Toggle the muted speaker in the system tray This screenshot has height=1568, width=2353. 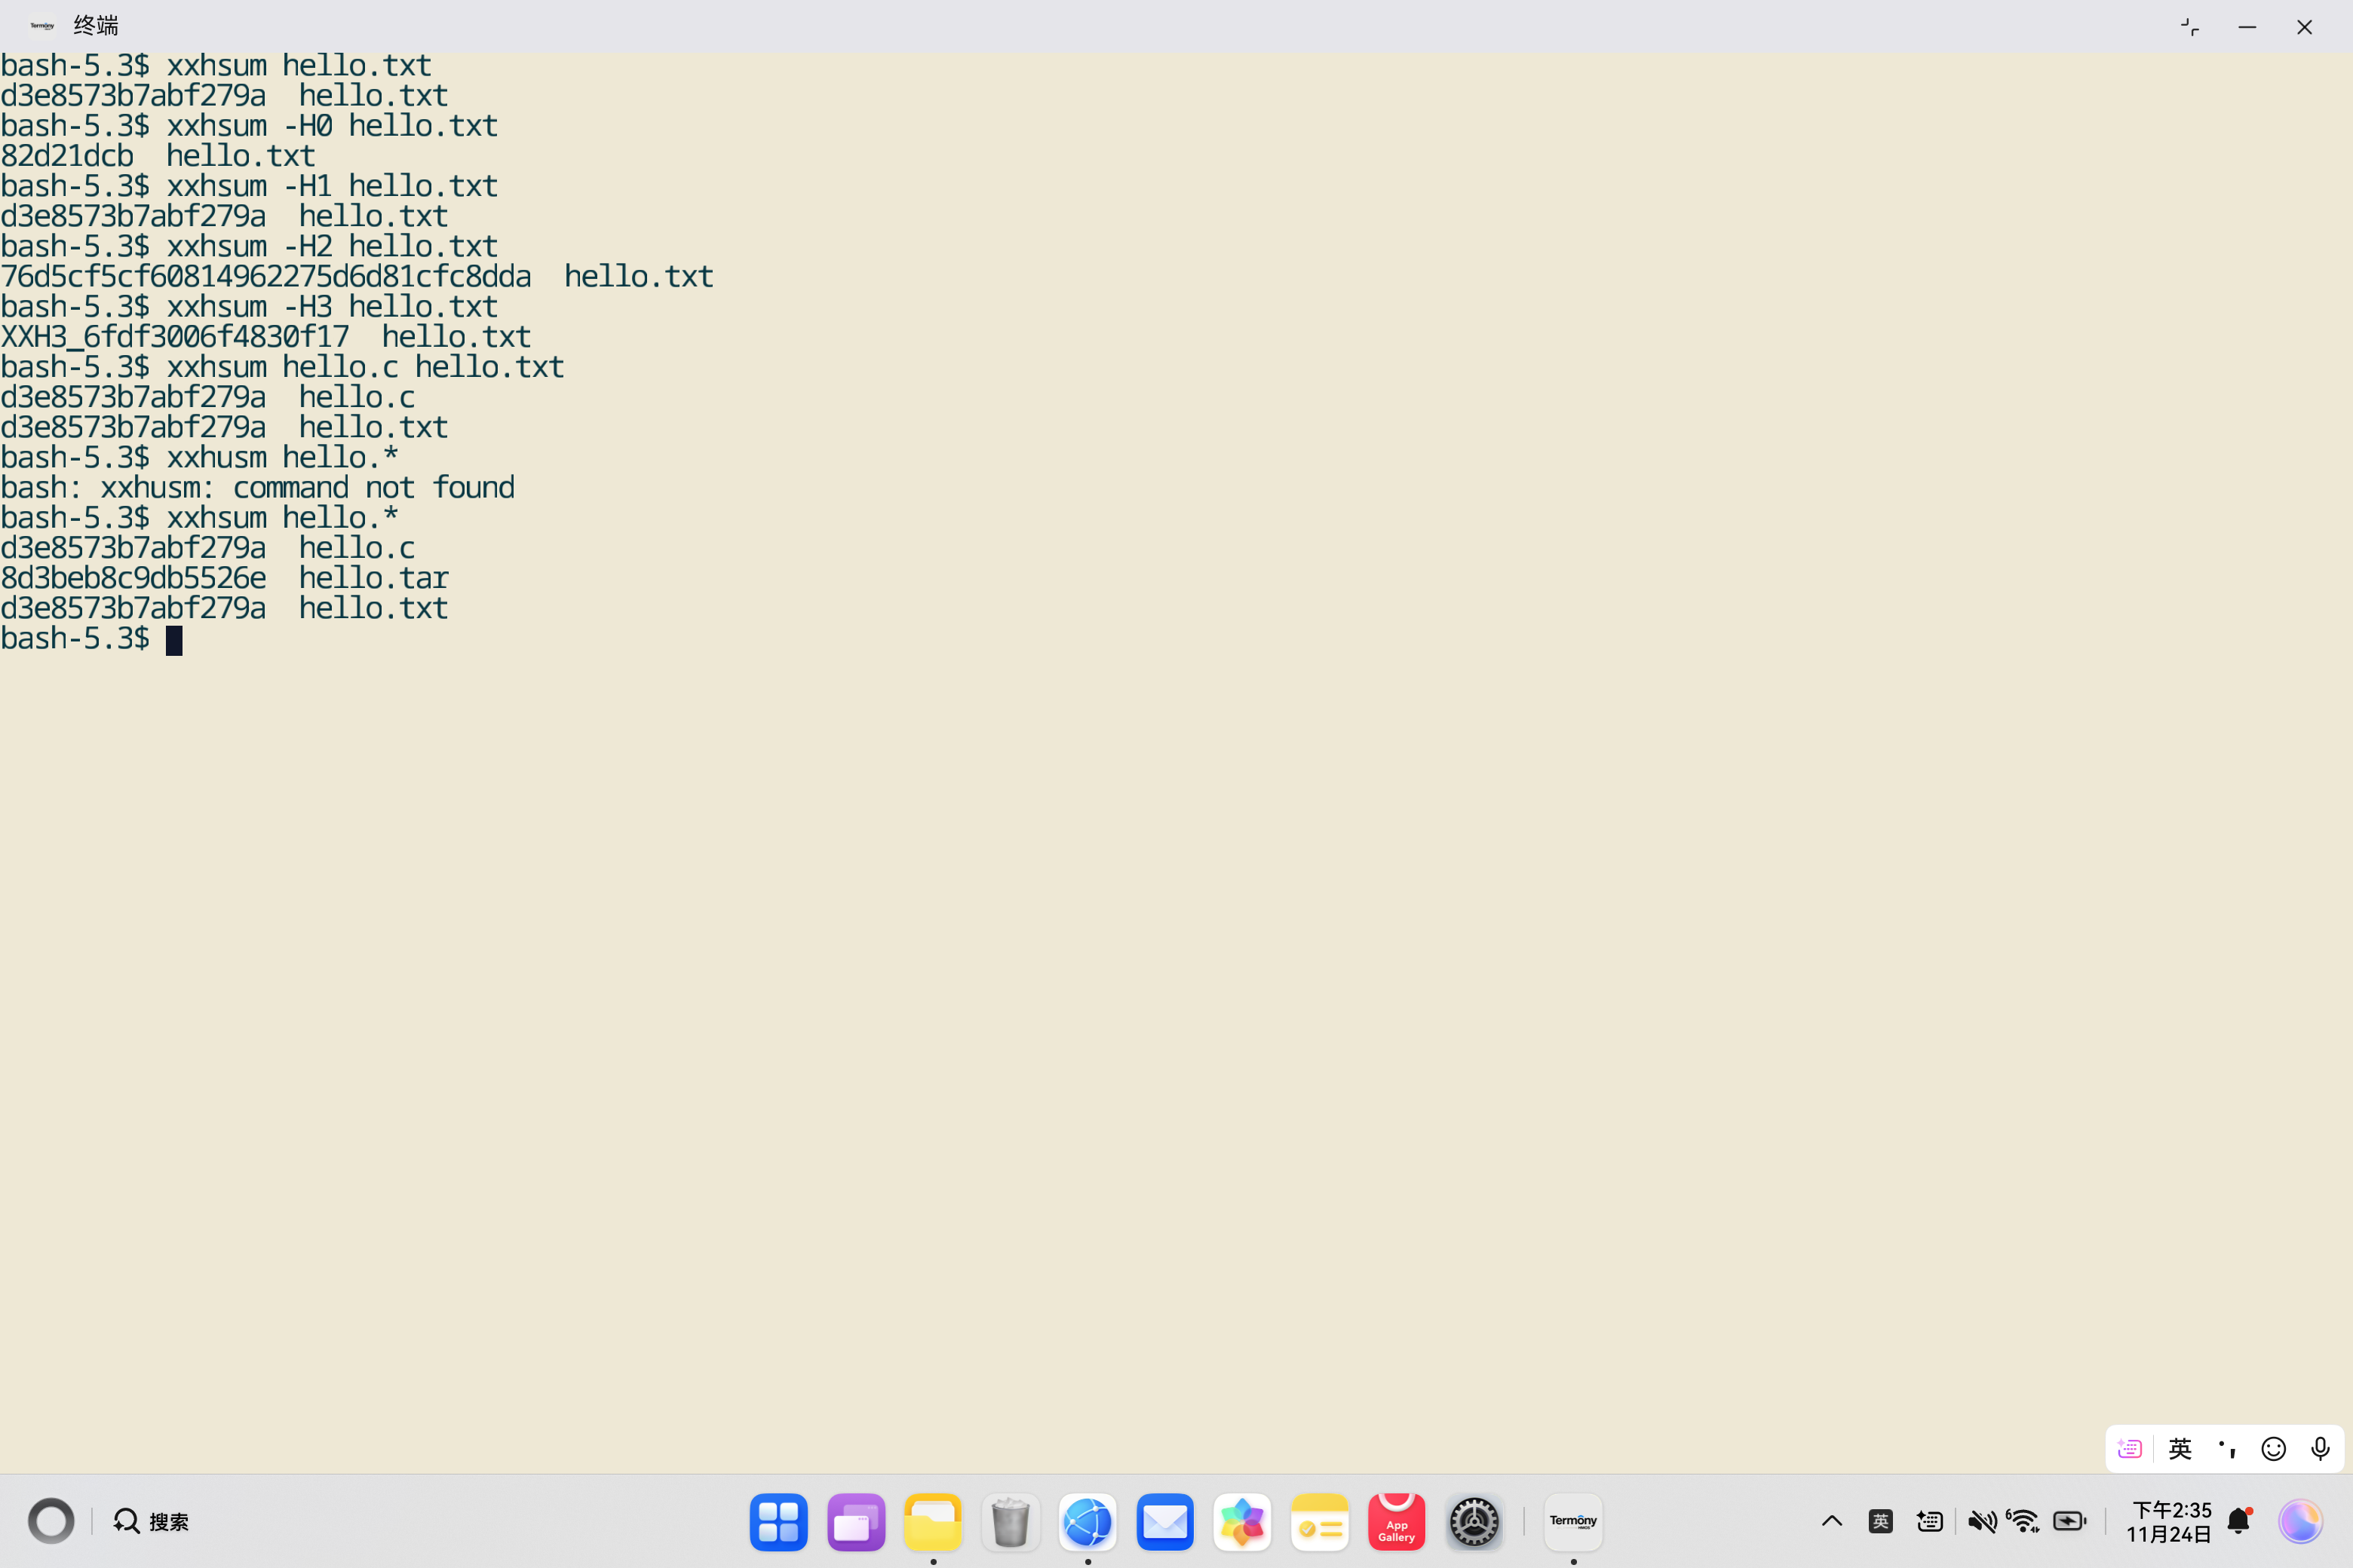coord(1982,1520)
